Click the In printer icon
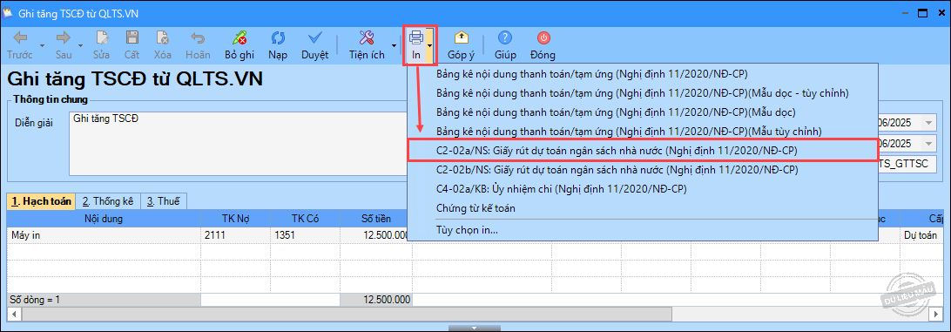The height and width of the screenshot is (332, 951). pos(415,38)
